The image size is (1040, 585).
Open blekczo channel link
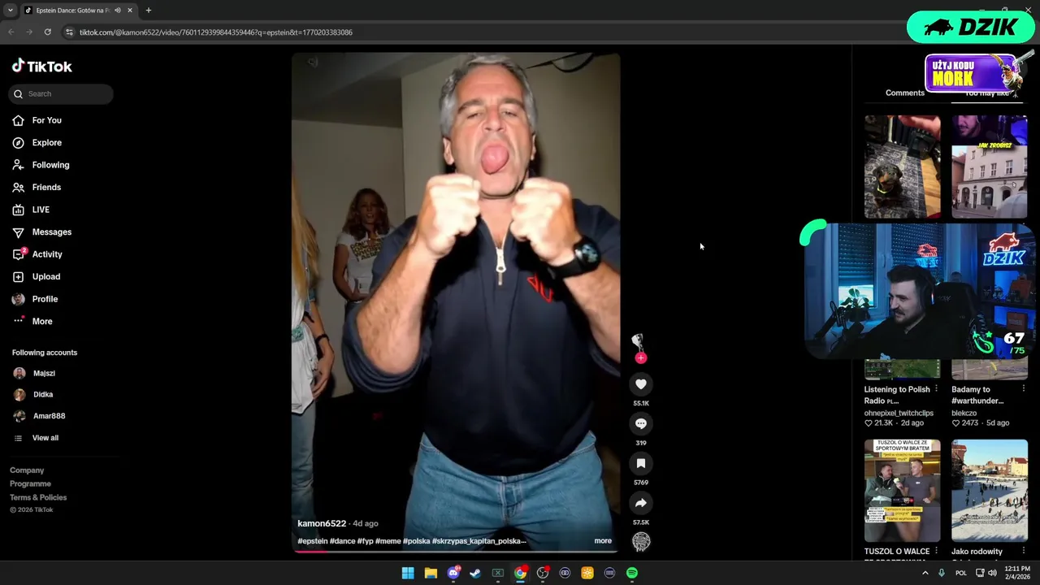(x=964, y=414)
